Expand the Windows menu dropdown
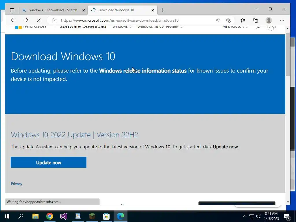The image size is (296, 222). pos(122,27)
